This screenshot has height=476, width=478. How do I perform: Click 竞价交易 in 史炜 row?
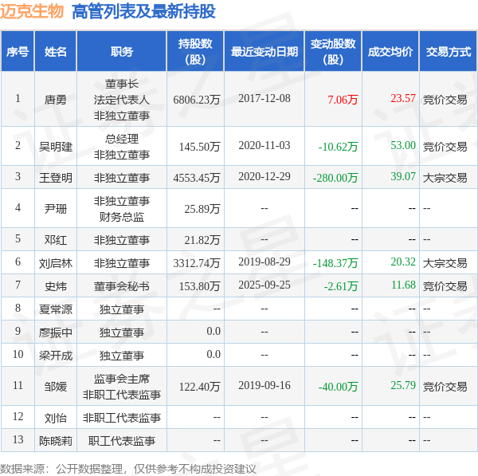[x=445, y=286]
